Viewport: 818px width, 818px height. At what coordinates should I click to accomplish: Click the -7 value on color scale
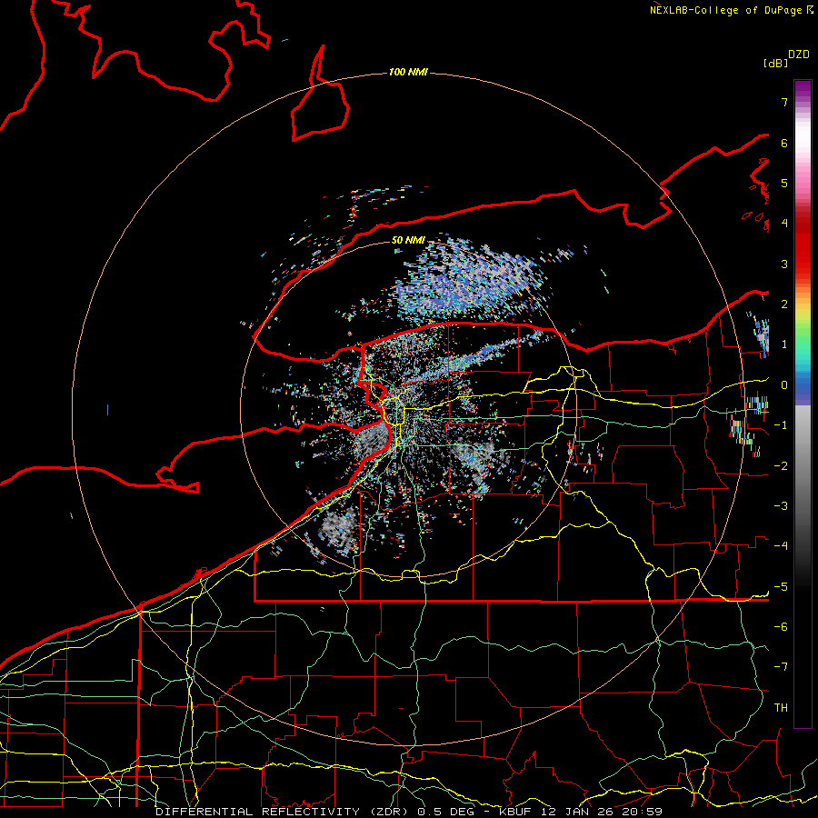781,667
